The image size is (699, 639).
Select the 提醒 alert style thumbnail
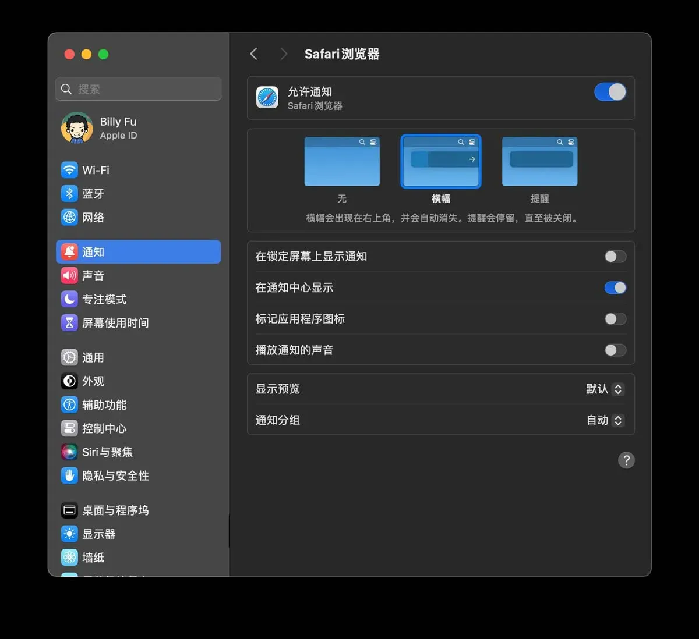(x=539, y=161)
